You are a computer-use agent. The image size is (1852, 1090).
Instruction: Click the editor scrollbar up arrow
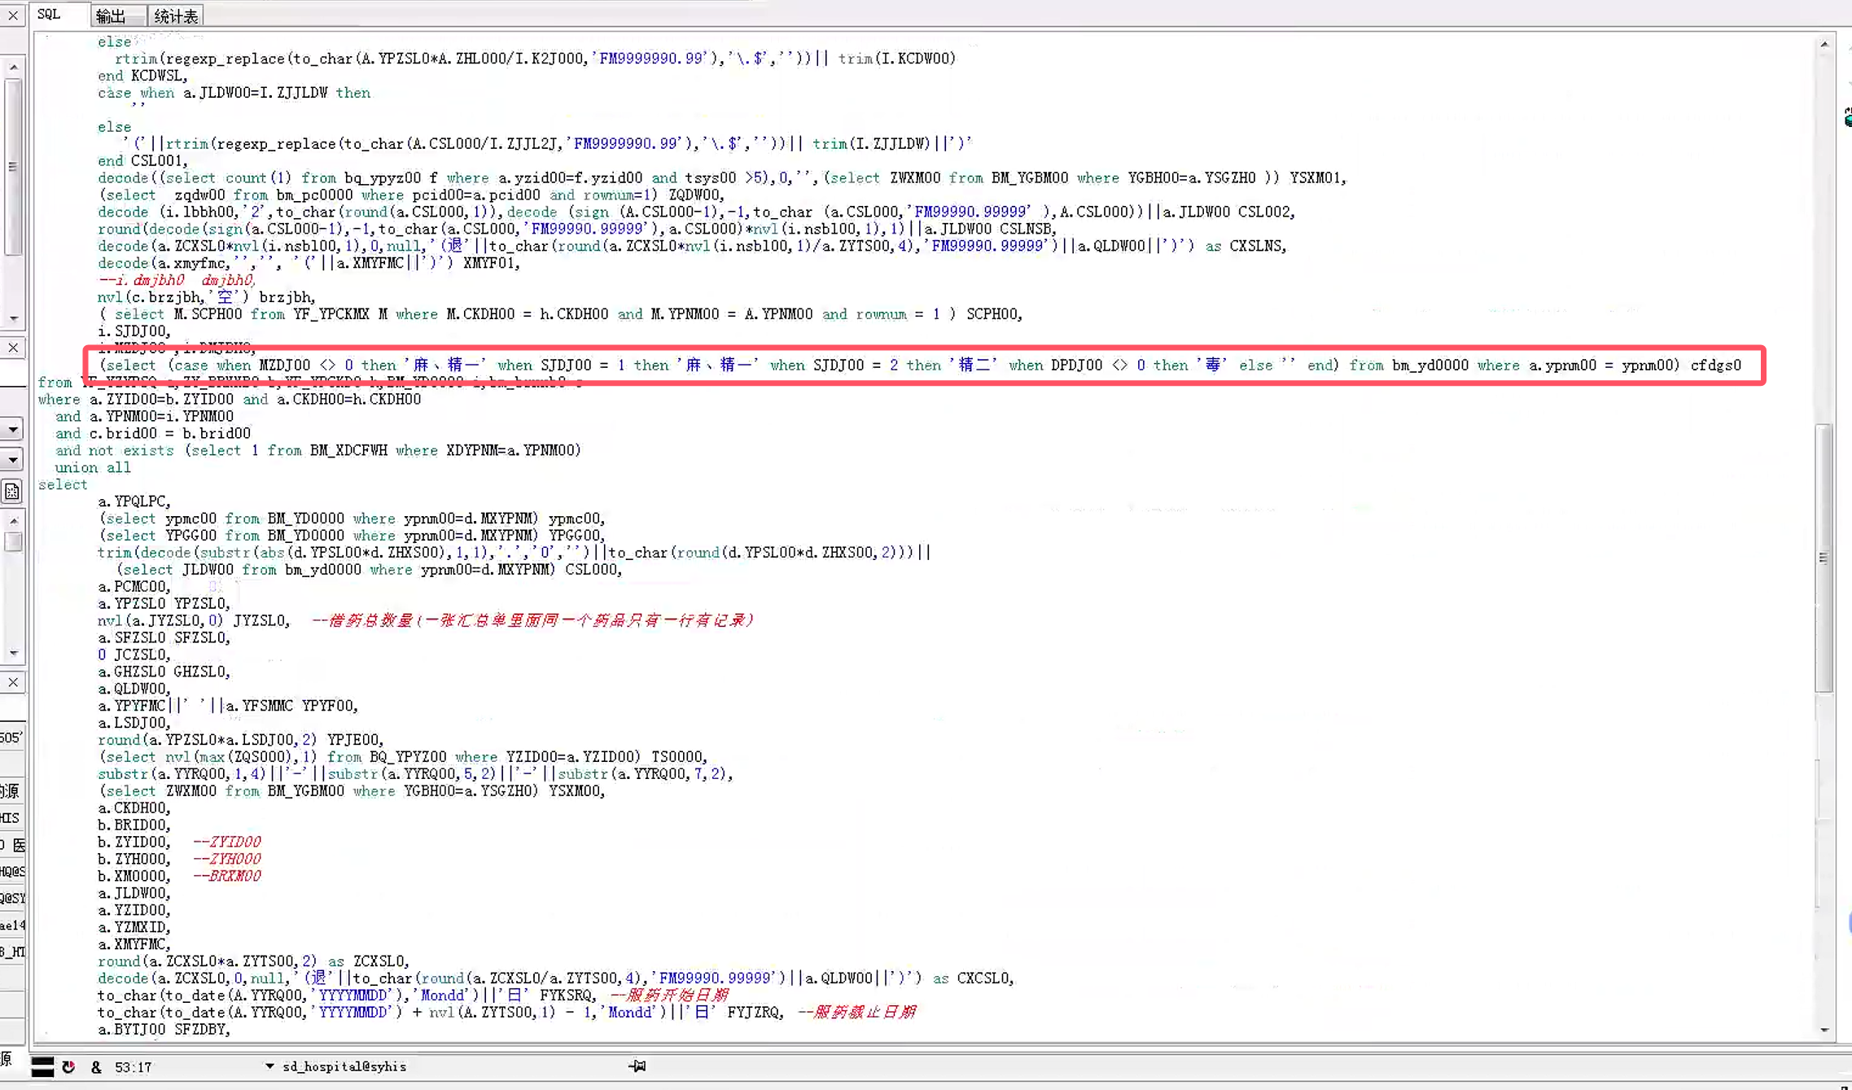tap(1824, 45)
